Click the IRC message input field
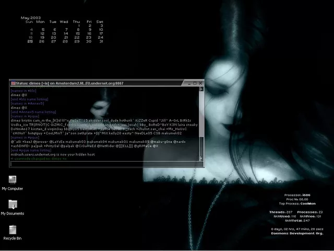 104,164
